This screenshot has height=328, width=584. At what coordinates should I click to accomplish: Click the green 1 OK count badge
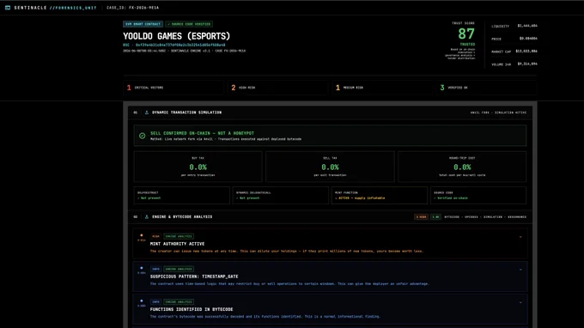click(435, 216)
